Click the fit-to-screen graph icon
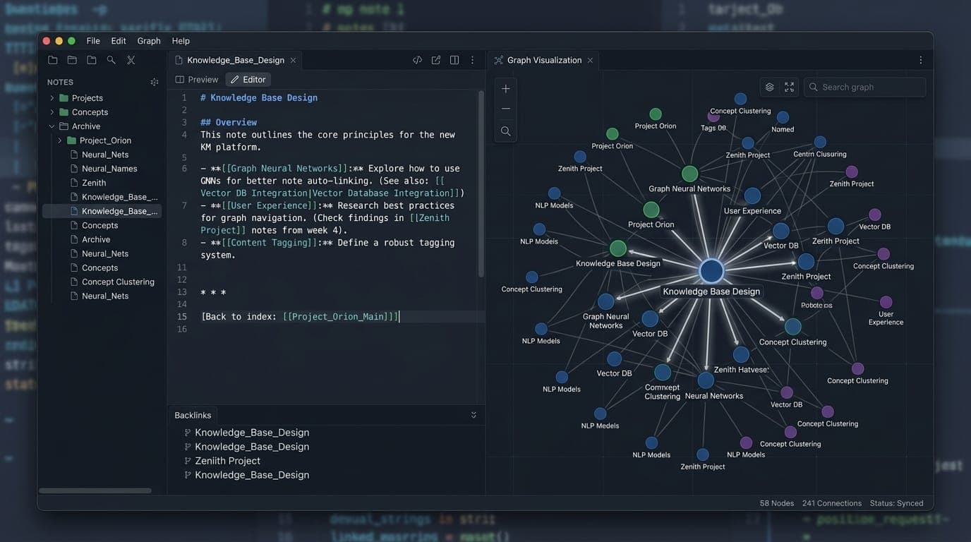Viewport: 971px width, 542px height. pyautogui.click(x=789, y=87)
